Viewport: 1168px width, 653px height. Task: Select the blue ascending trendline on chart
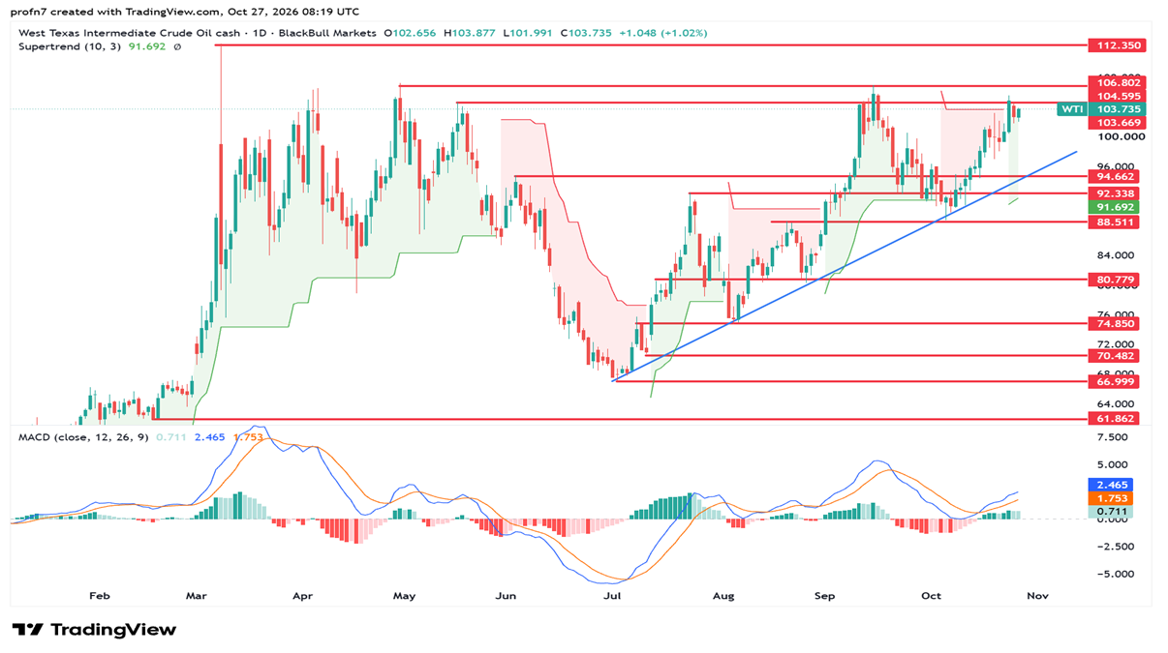point(845,266)
